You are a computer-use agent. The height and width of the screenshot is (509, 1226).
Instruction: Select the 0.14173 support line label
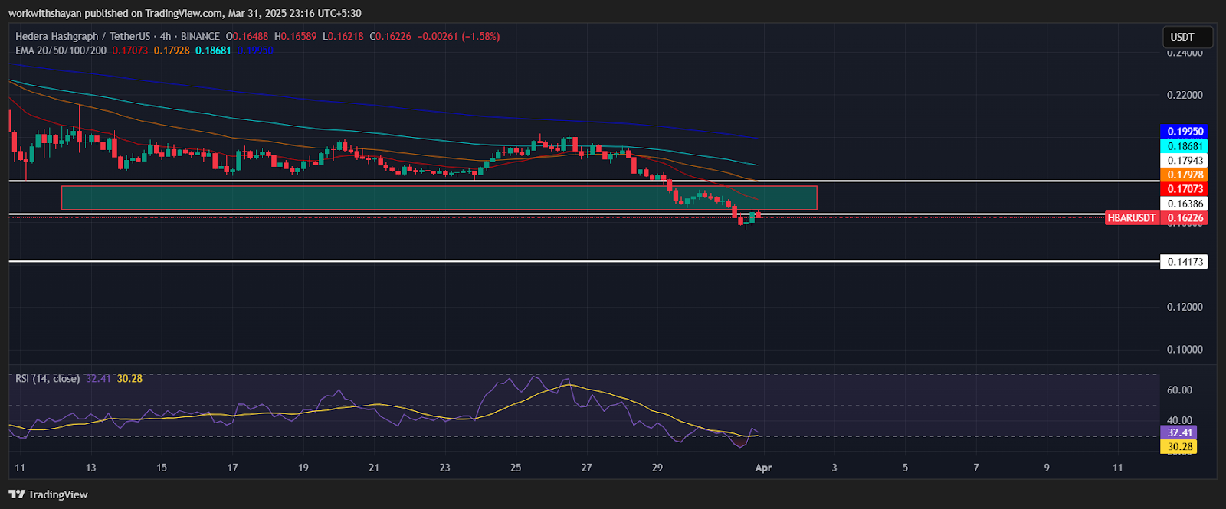tap(1185, 262)
